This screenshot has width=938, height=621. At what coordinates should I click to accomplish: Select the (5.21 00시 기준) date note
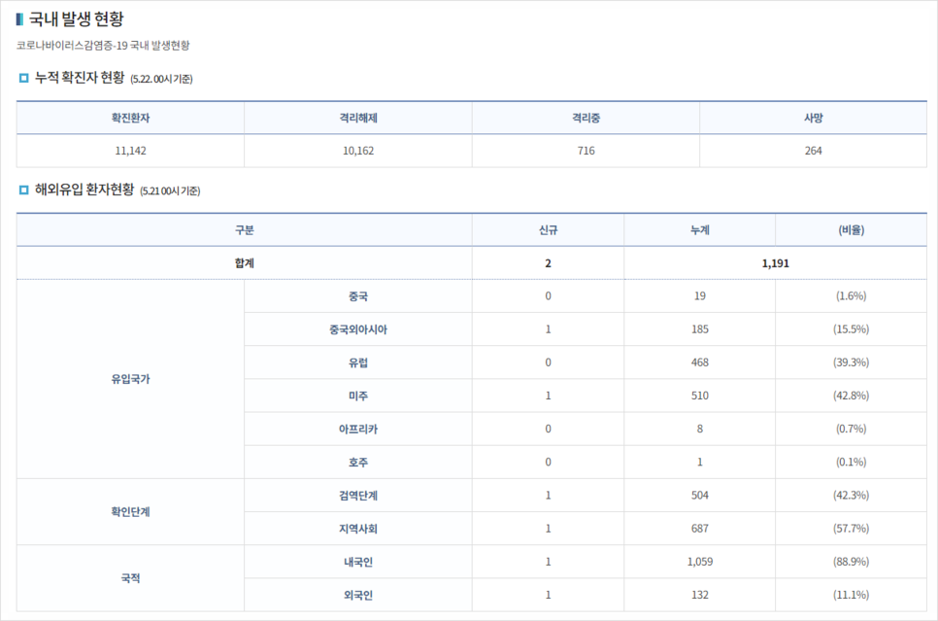coord(170,191)
